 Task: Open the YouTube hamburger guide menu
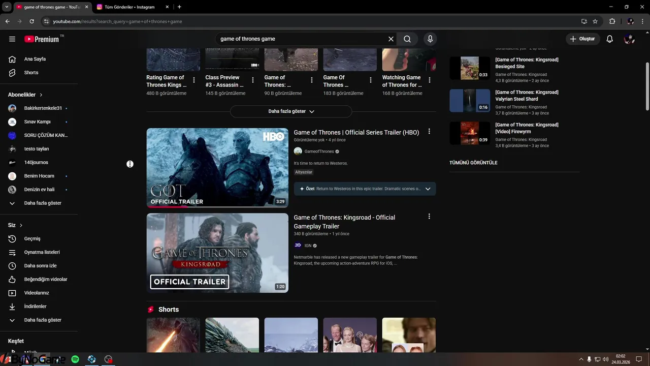(x=12, y=39)
